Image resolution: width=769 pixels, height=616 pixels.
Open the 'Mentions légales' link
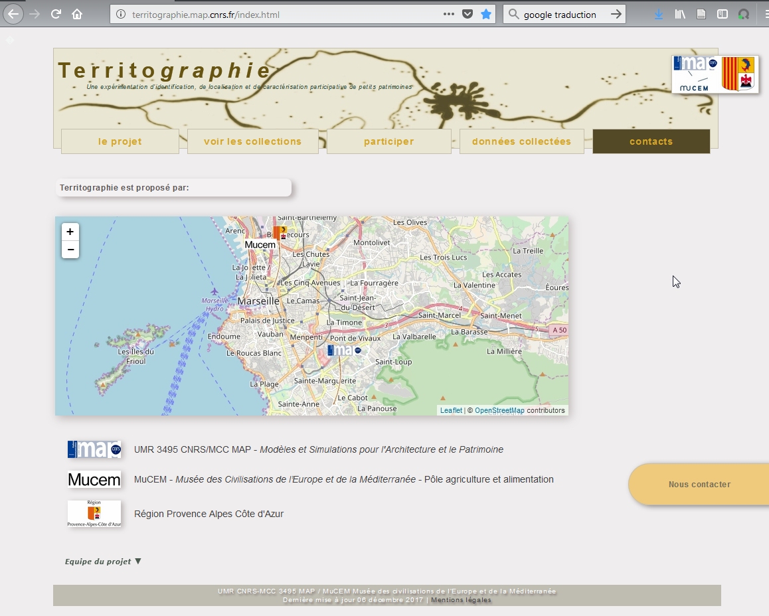[x=461, y=600]
